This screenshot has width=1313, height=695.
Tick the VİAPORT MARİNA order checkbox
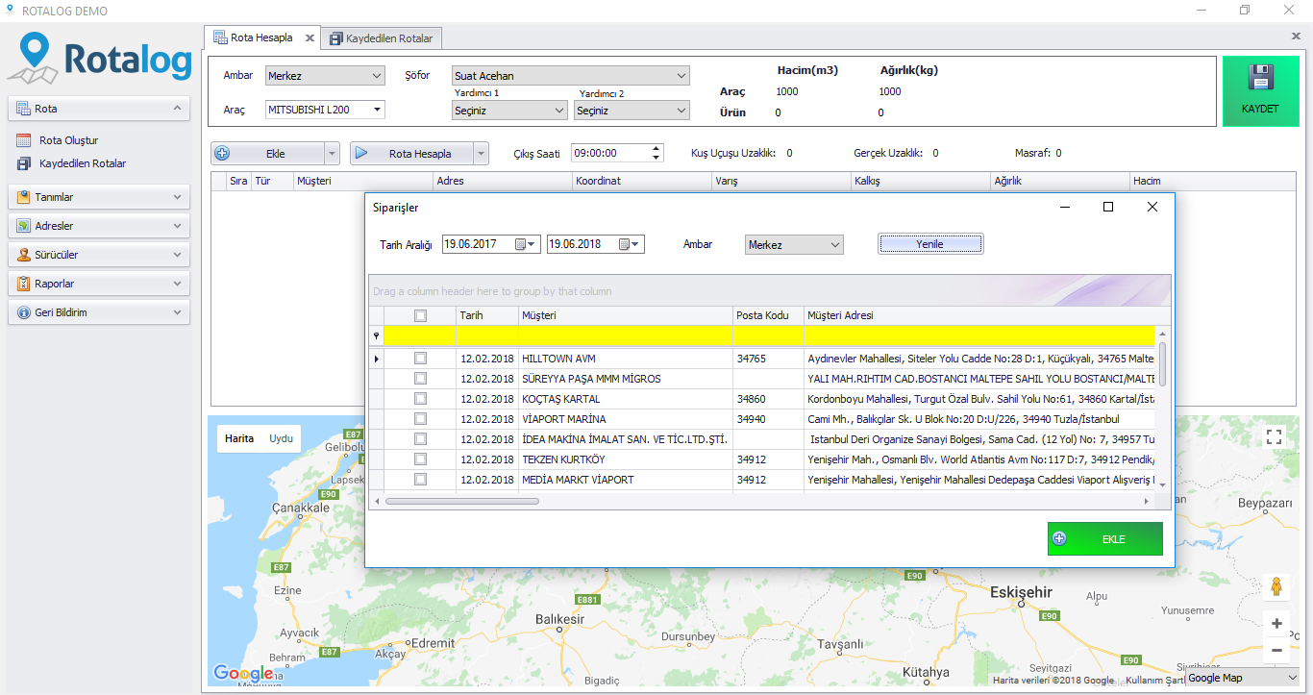click(x=420, y=419)
